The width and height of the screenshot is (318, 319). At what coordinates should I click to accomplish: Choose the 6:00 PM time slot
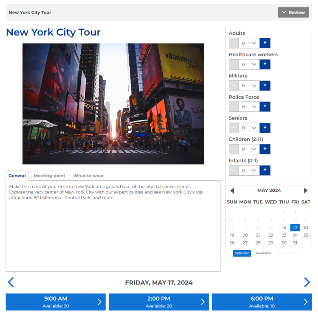[261, 302]
